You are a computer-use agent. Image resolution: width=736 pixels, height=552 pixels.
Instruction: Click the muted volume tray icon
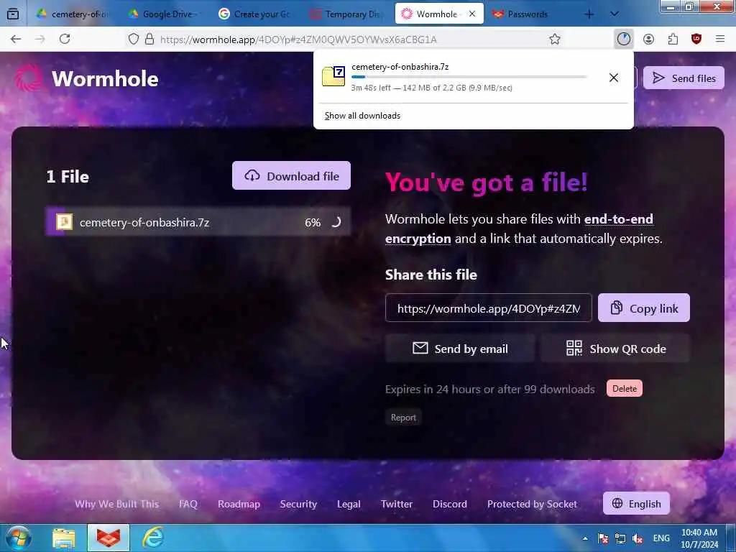(638, 538)
